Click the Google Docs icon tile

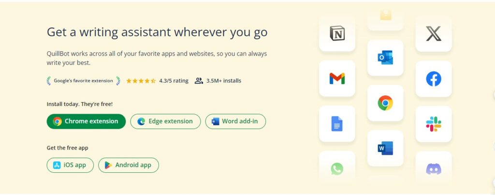(337, 123)
